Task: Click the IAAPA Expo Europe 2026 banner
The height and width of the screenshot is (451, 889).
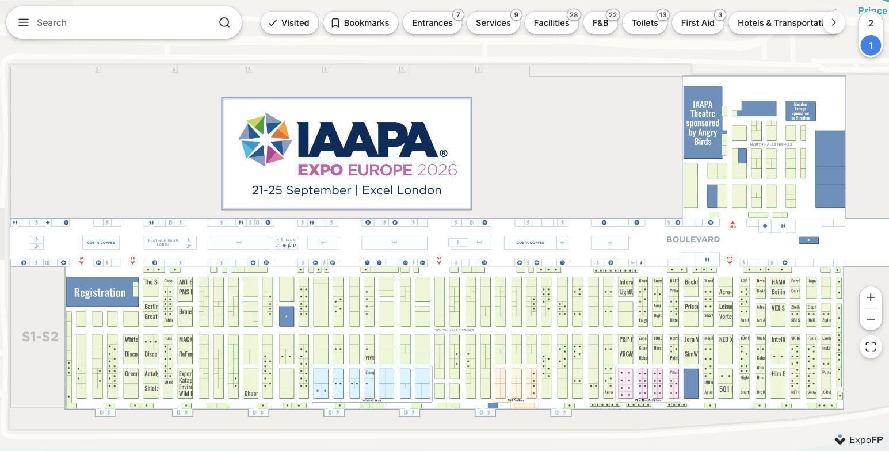Action: coord(346,153)
